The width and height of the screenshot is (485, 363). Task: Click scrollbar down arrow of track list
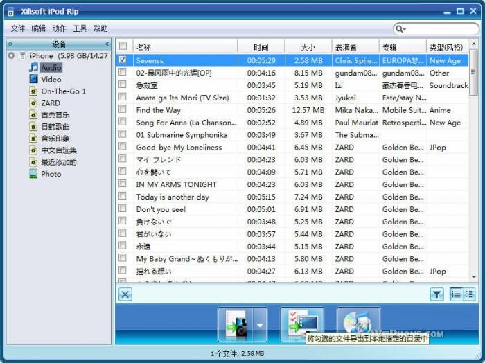tap(473, 277)
